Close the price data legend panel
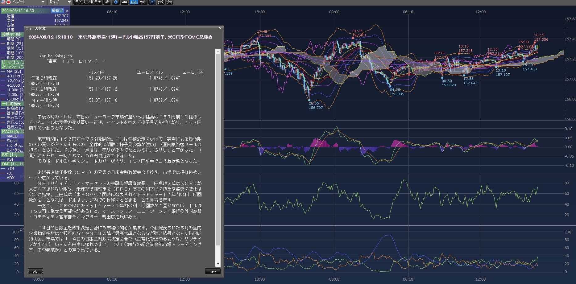This screenshot has height=284, width=576. coord(67,11)
